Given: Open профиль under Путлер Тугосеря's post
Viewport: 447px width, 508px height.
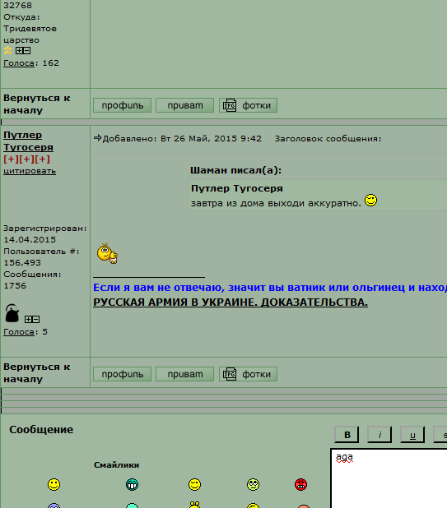Looking at the screenshot, I should (x=123, y=374).
